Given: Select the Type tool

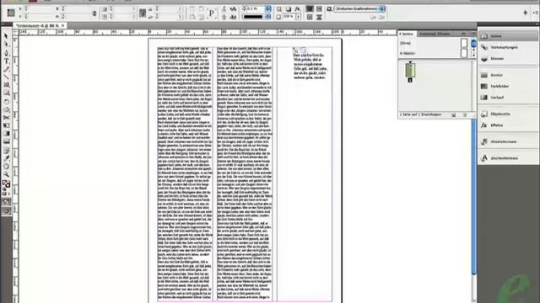Looking at the screenshot, I should point(6,61).
